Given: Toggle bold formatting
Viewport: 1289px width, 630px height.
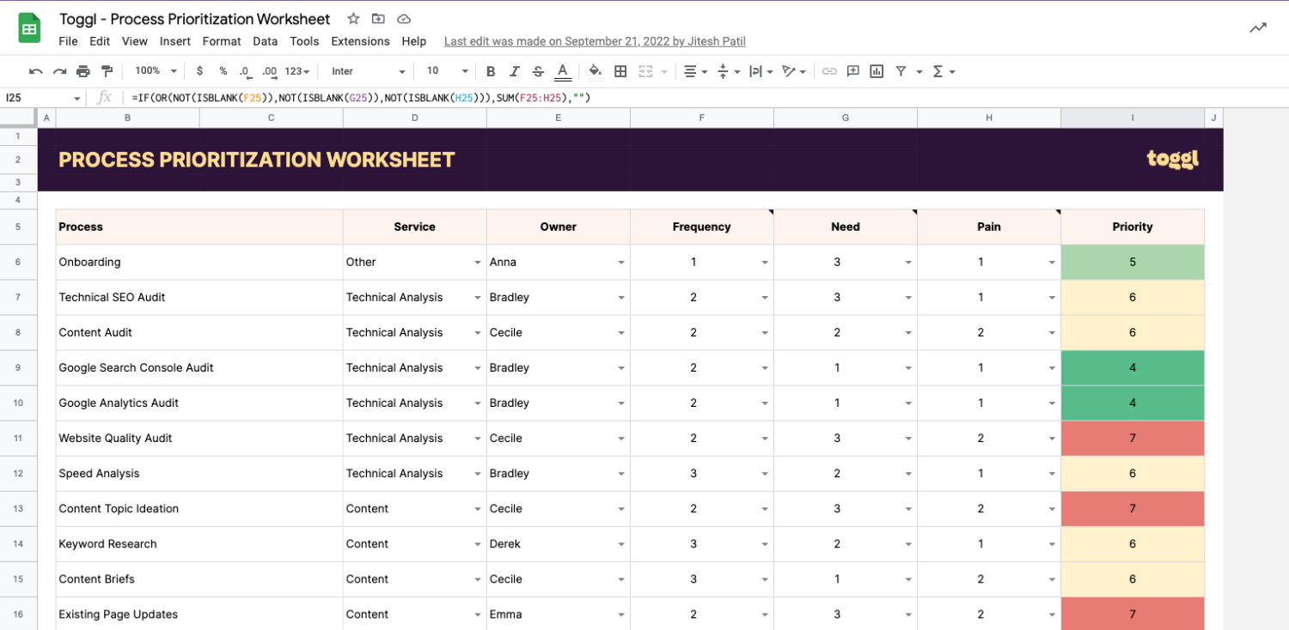Looking at the screenshot, I should pos(491,71).
